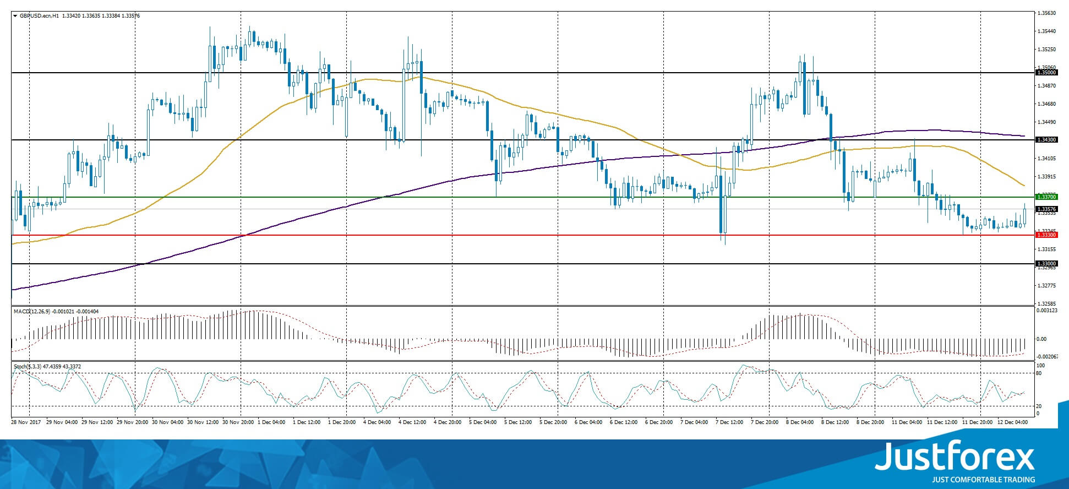Click the 28 Nov 2017 date label

(25, 422)
